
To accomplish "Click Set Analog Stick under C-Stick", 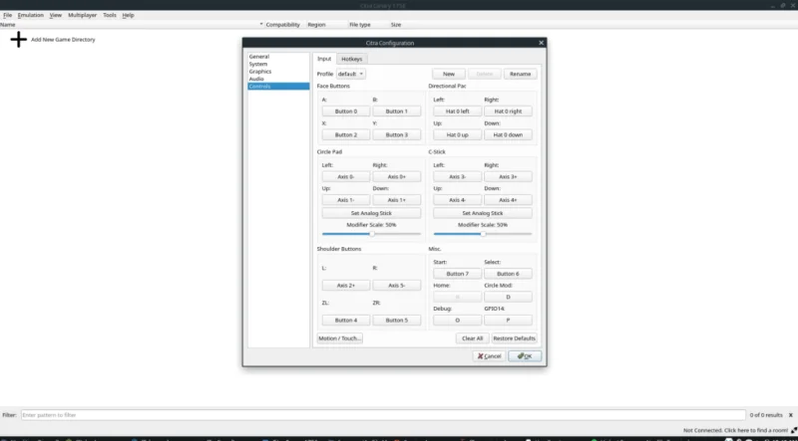I will [483, 213].
